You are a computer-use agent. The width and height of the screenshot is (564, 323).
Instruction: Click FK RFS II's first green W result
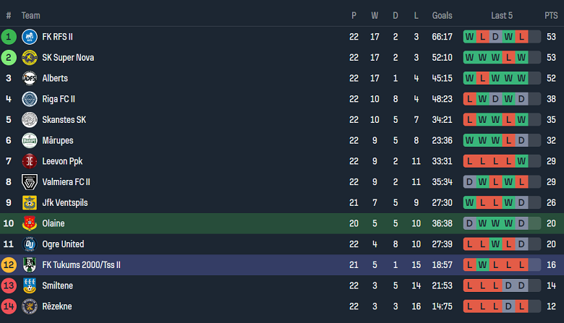coord(470,37)
